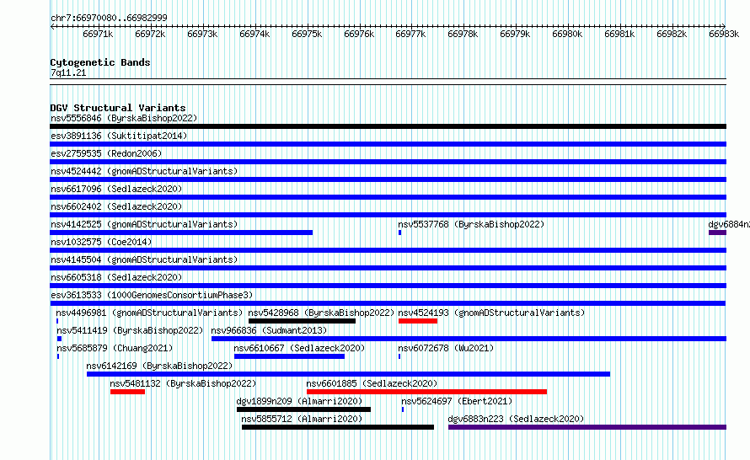Select the black nsv5556846 variant bar
Image resolution: width=750 pixels, height=460 pixels.
(388, 126)
